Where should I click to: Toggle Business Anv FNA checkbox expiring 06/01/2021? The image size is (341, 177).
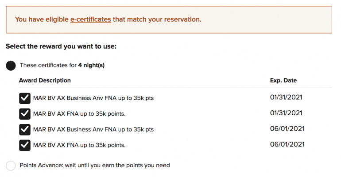[25, 129]
